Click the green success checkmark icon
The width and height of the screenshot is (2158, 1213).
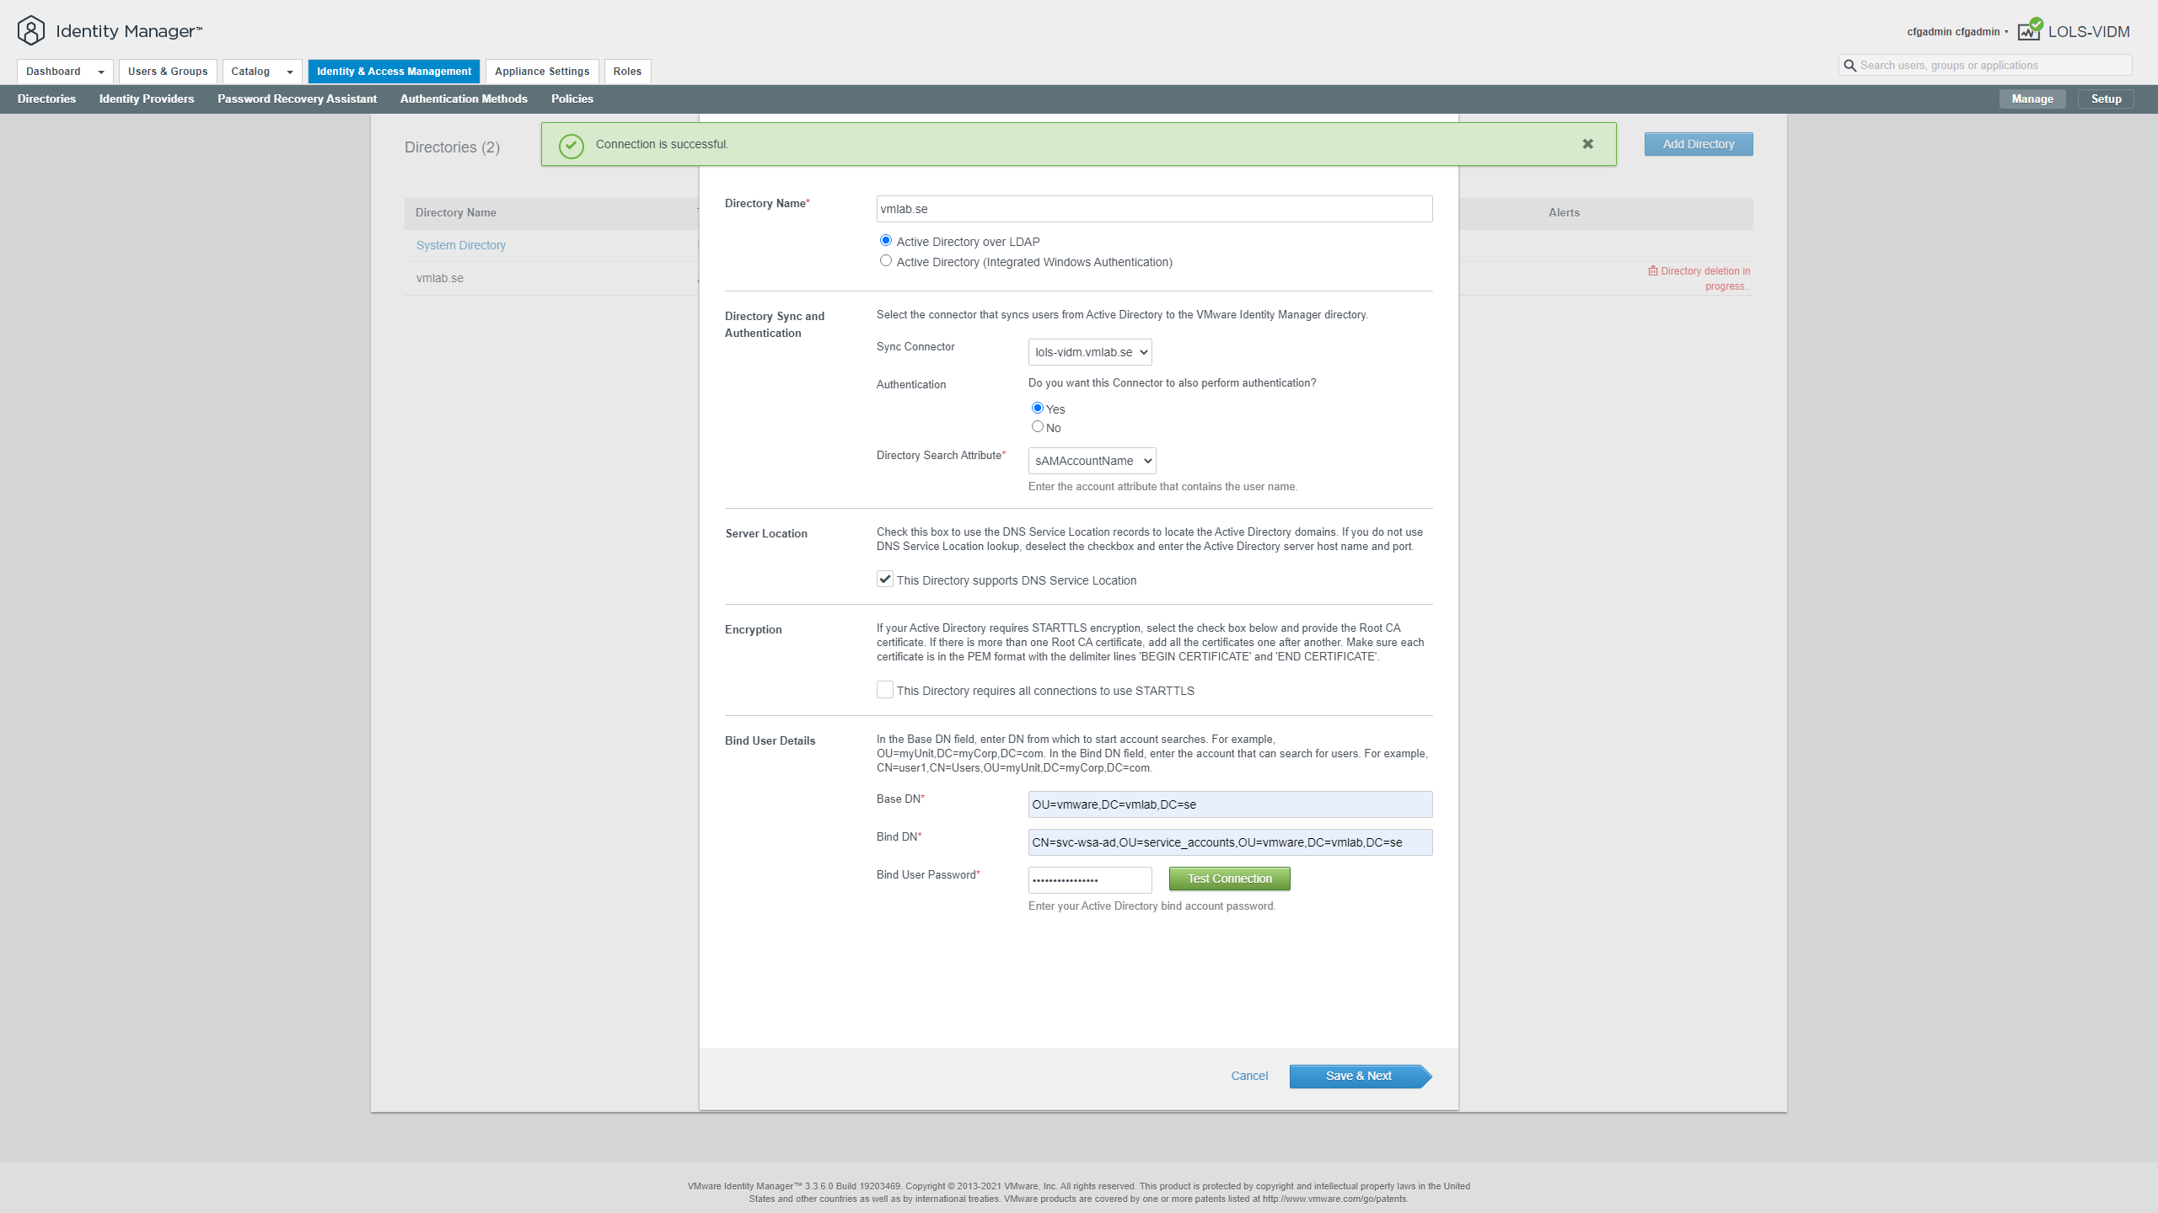(x=572, y=145)
